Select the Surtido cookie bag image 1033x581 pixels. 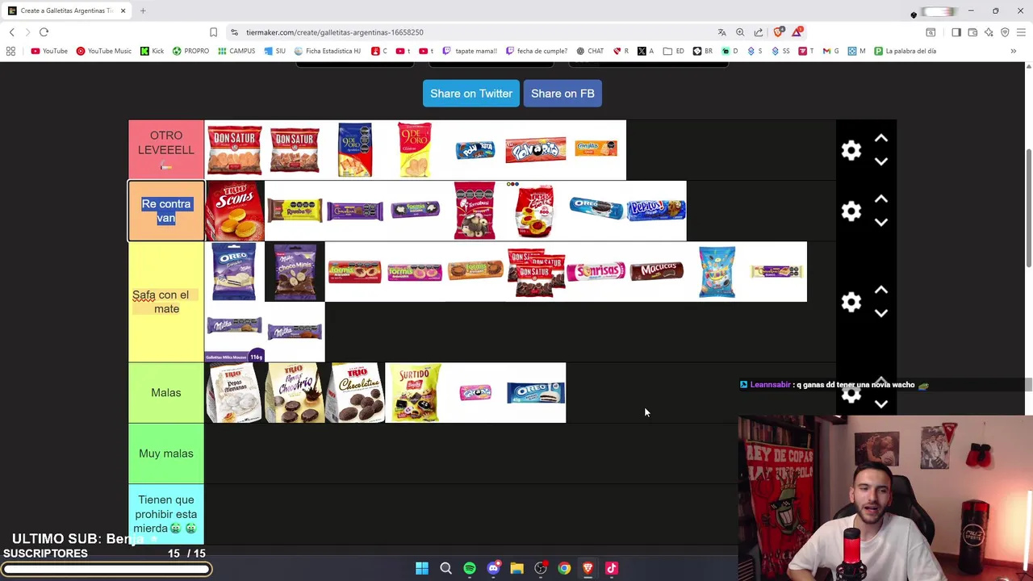click(x=415, y=392)
